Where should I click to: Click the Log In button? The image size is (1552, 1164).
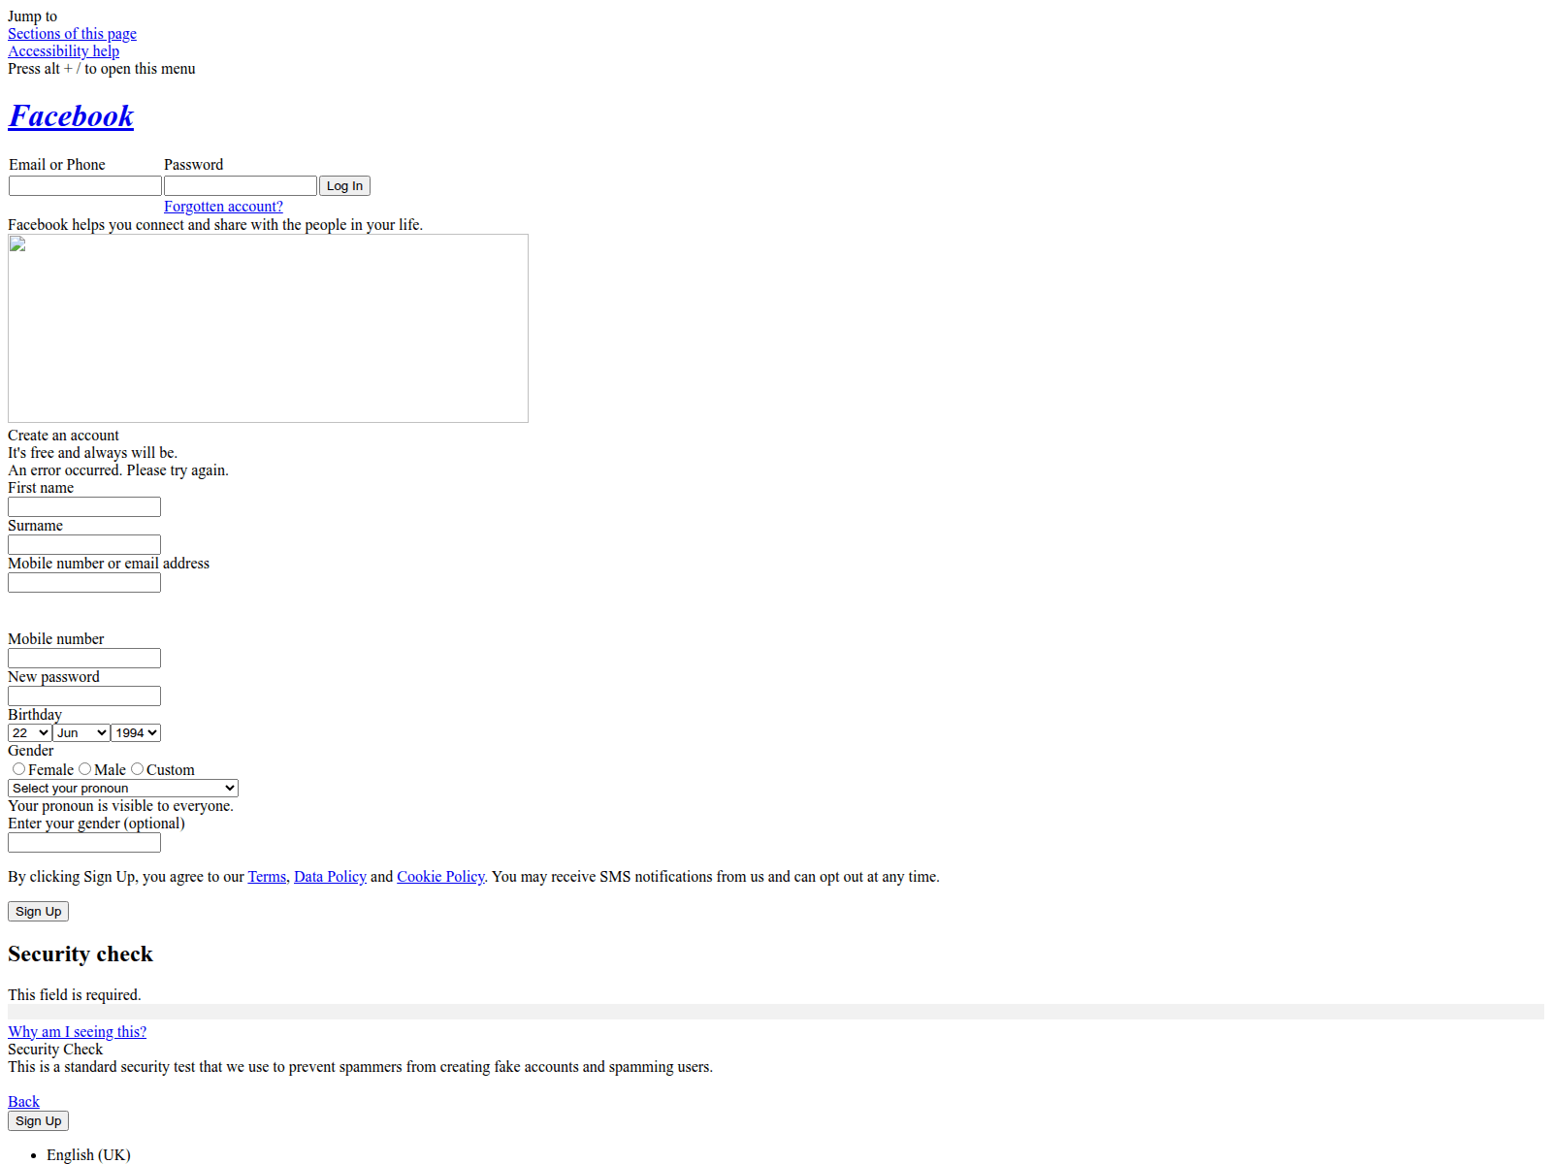344,186
